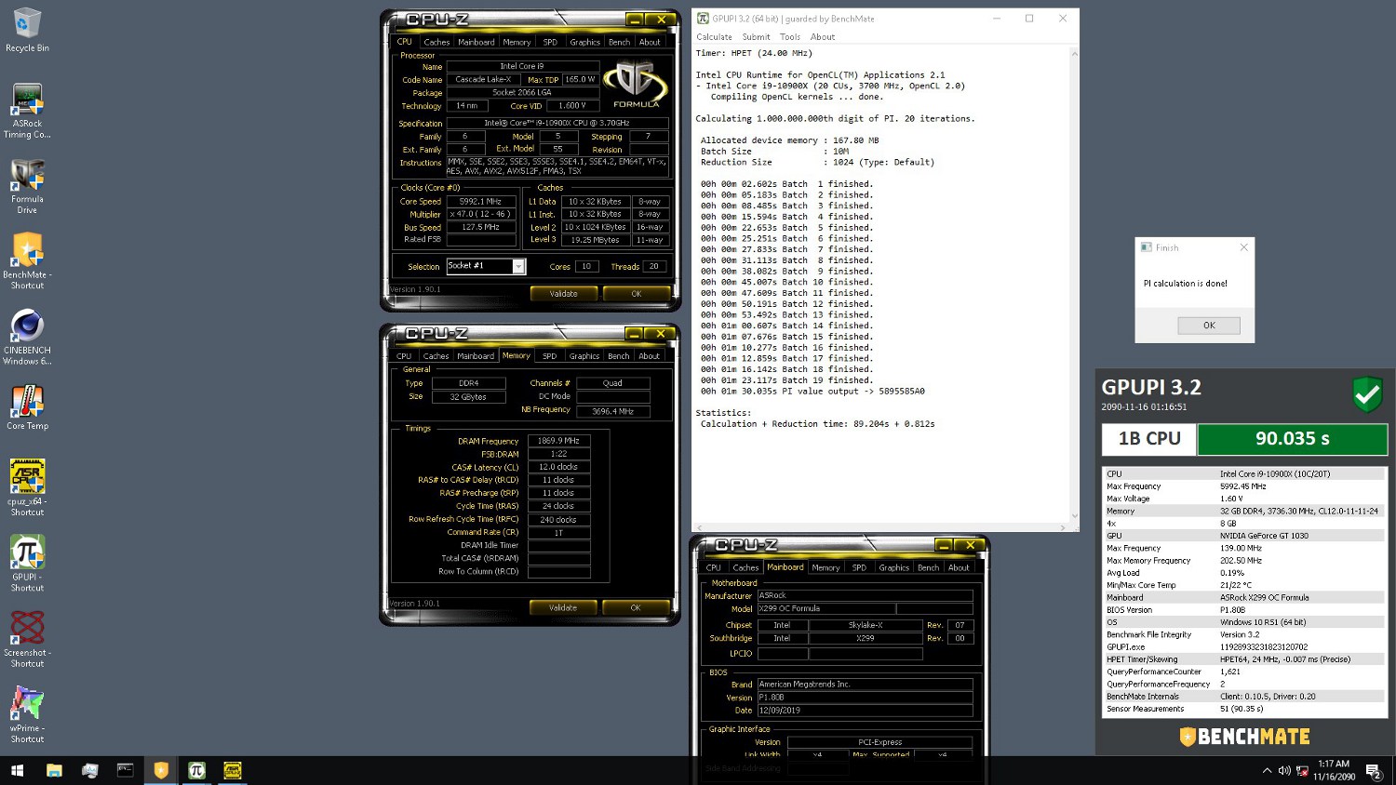
Task: Switch to the command prompt taskbar icon
Action: pyautogui.click(x=125, y=770)
